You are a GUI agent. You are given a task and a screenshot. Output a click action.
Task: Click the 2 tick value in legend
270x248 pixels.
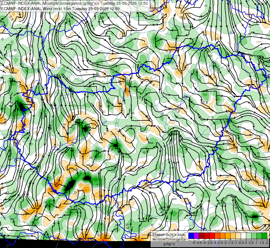click(267, 243)
